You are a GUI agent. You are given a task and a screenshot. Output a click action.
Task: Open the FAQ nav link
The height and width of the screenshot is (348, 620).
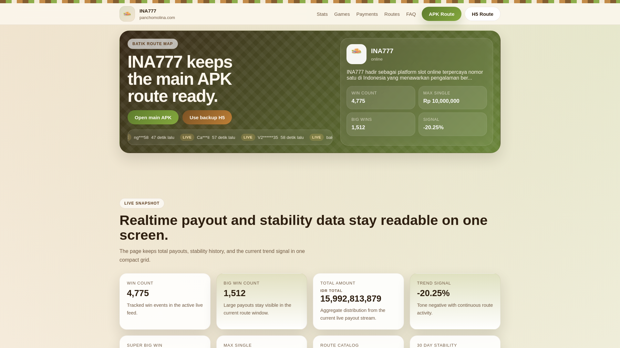point(411,14)
